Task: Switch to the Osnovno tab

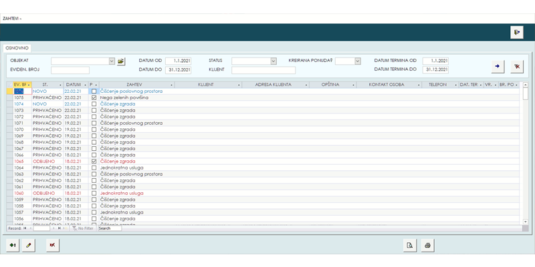Action: pos(17,47)
